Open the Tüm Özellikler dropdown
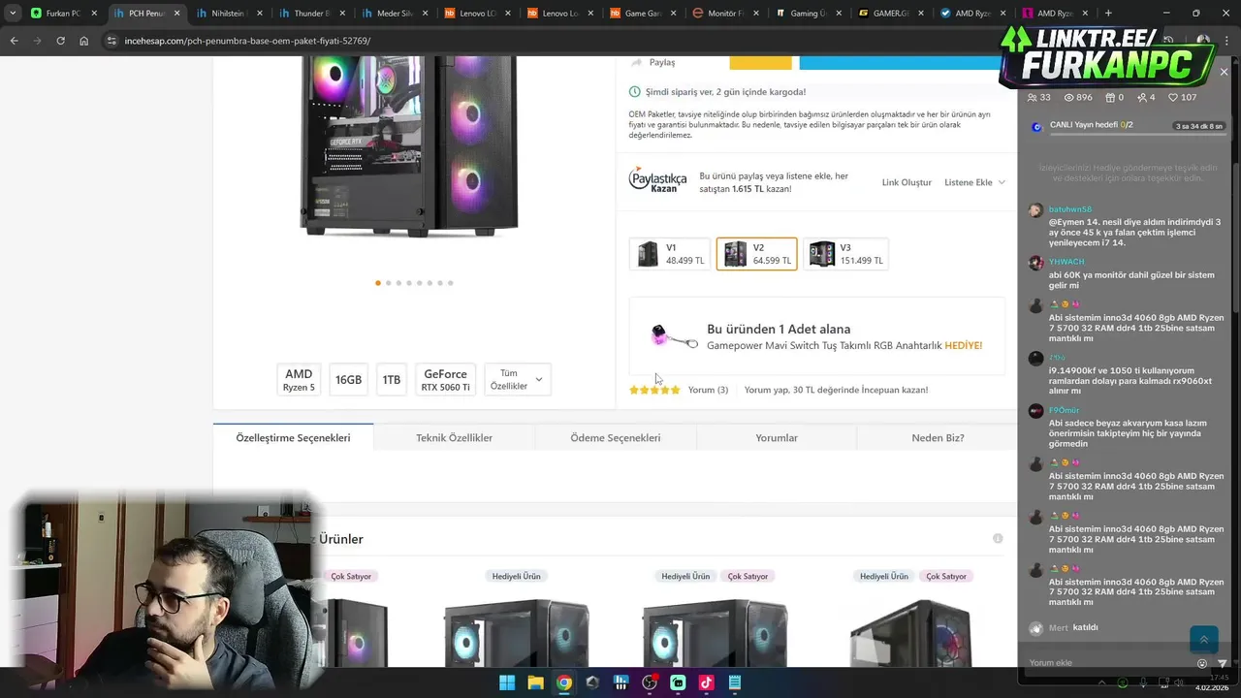Image resolution: width=1241 pixels, height=698 pixels. (517, 379)
